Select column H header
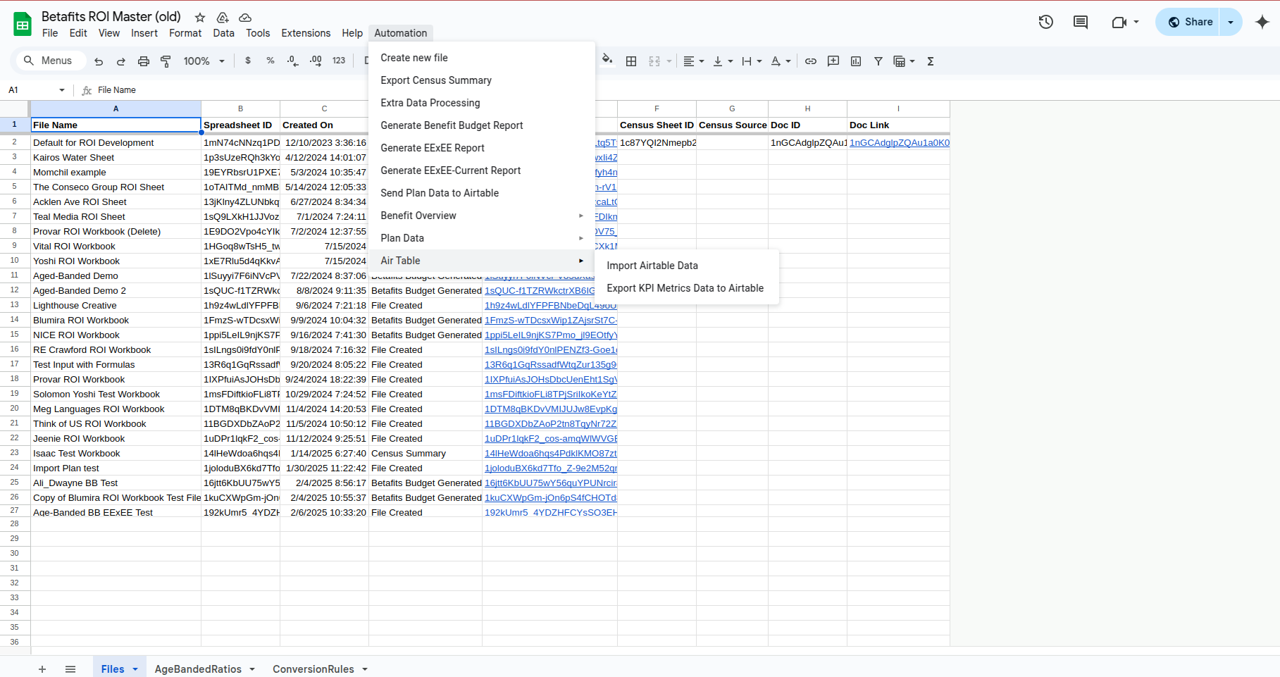 click(807, 108)
